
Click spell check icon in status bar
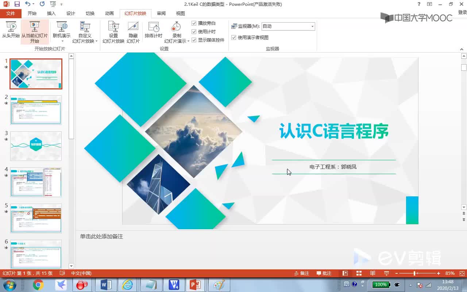pos(62,273)
